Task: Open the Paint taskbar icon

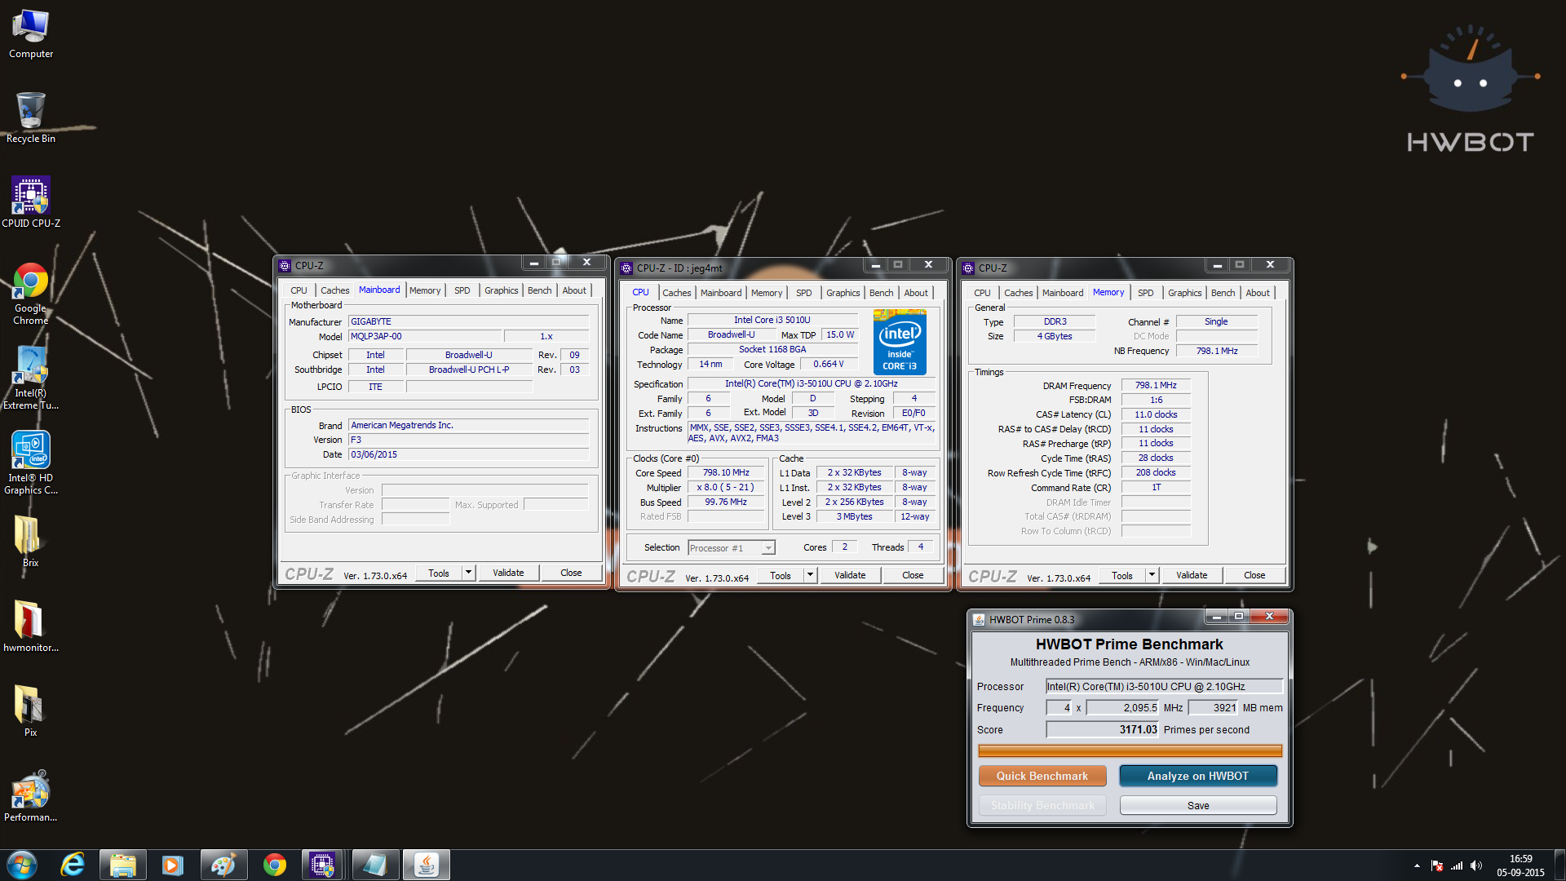Action: [x=223, y=865]
